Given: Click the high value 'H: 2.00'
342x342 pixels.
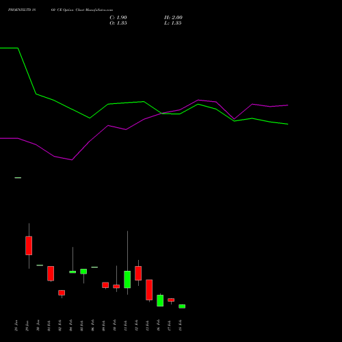Looking at the screenshot, I should (x=173, y=18).
